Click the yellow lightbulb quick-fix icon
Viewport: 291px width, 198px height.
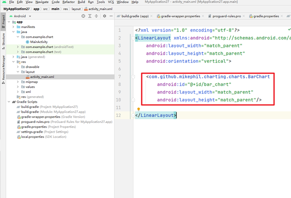click(x=138, y=109)
